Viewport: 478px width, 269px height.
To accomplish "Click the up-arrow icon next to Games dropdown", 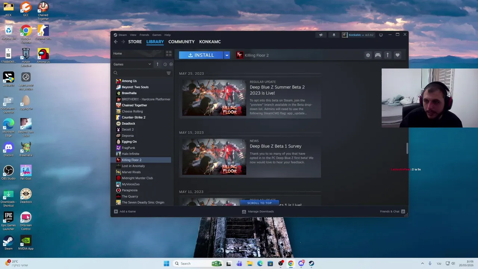I will [x=157, y=64].
